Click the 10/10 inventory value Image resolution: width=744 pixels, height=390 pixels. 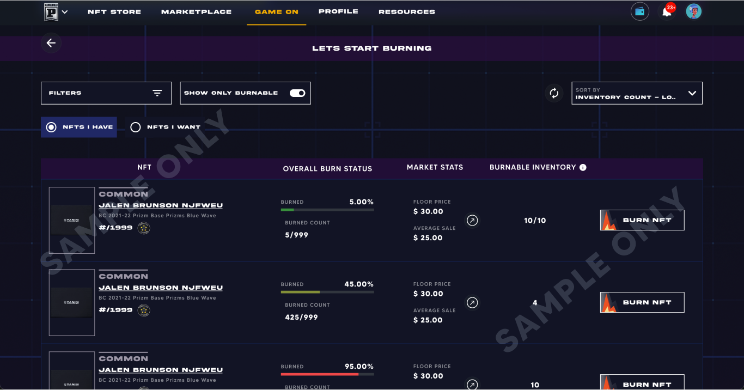pos(535,221)
